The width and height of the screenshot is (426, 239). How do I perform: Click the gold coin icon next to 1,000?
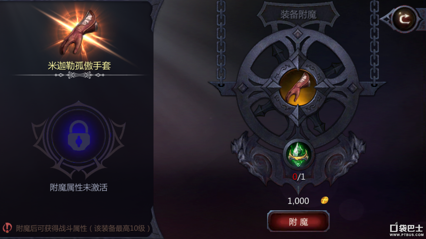[324, 200]
